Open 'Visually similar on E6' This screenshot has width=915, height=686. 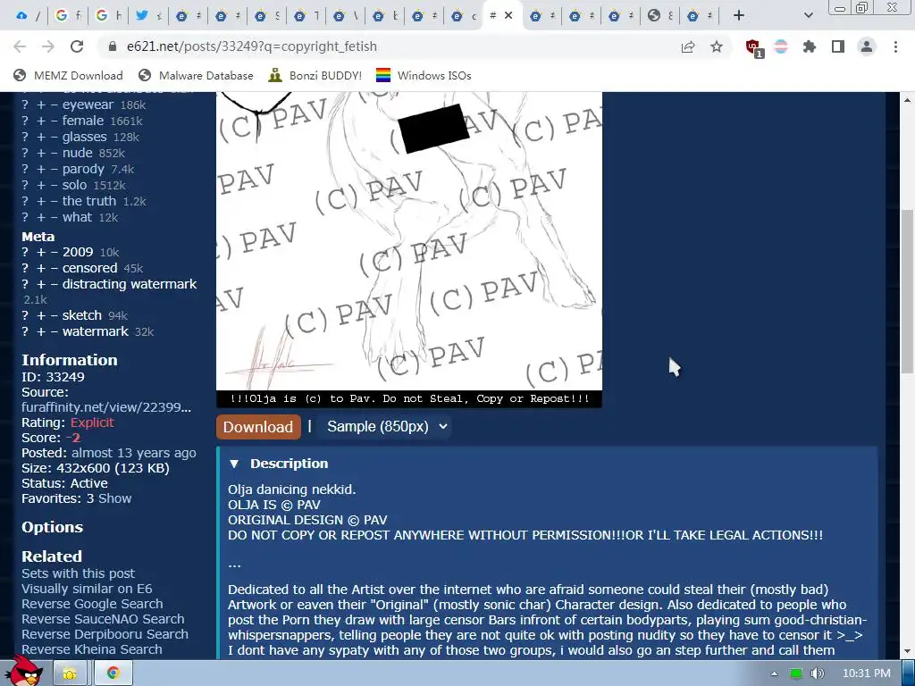point(87,589)
